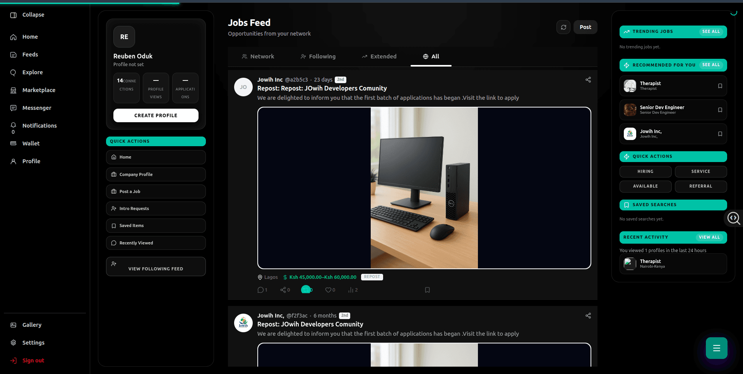743x374 pixels.
Task: Click the share count icon on first post
Action: click(x=285, y=290)
